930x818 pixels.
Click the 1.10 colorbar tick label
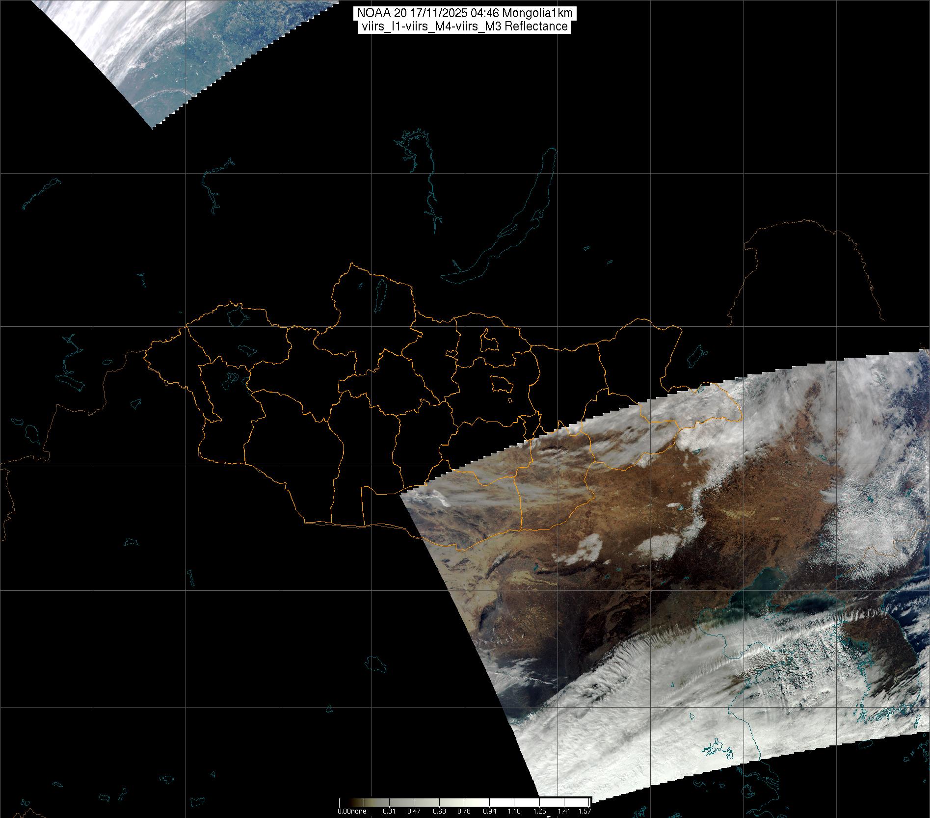click(x=514, y=811)
